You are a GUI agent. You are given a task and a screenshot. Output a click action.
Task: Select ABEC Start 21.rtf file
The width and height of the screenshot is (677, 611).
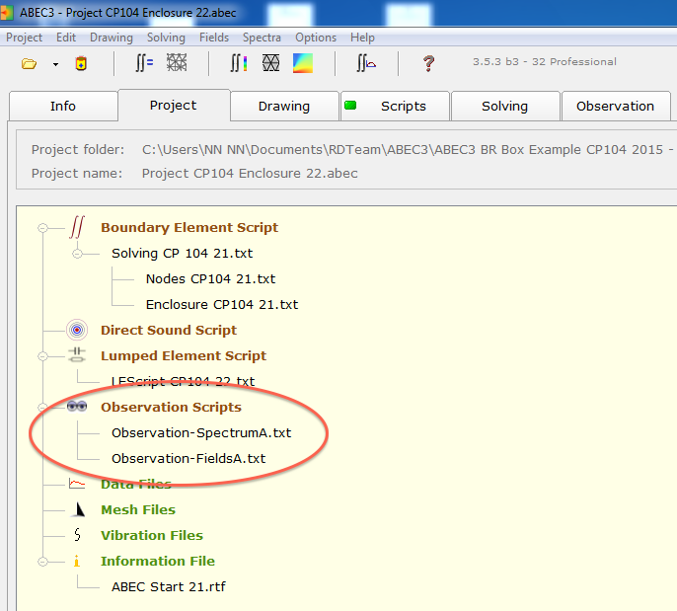click(169, 587)
